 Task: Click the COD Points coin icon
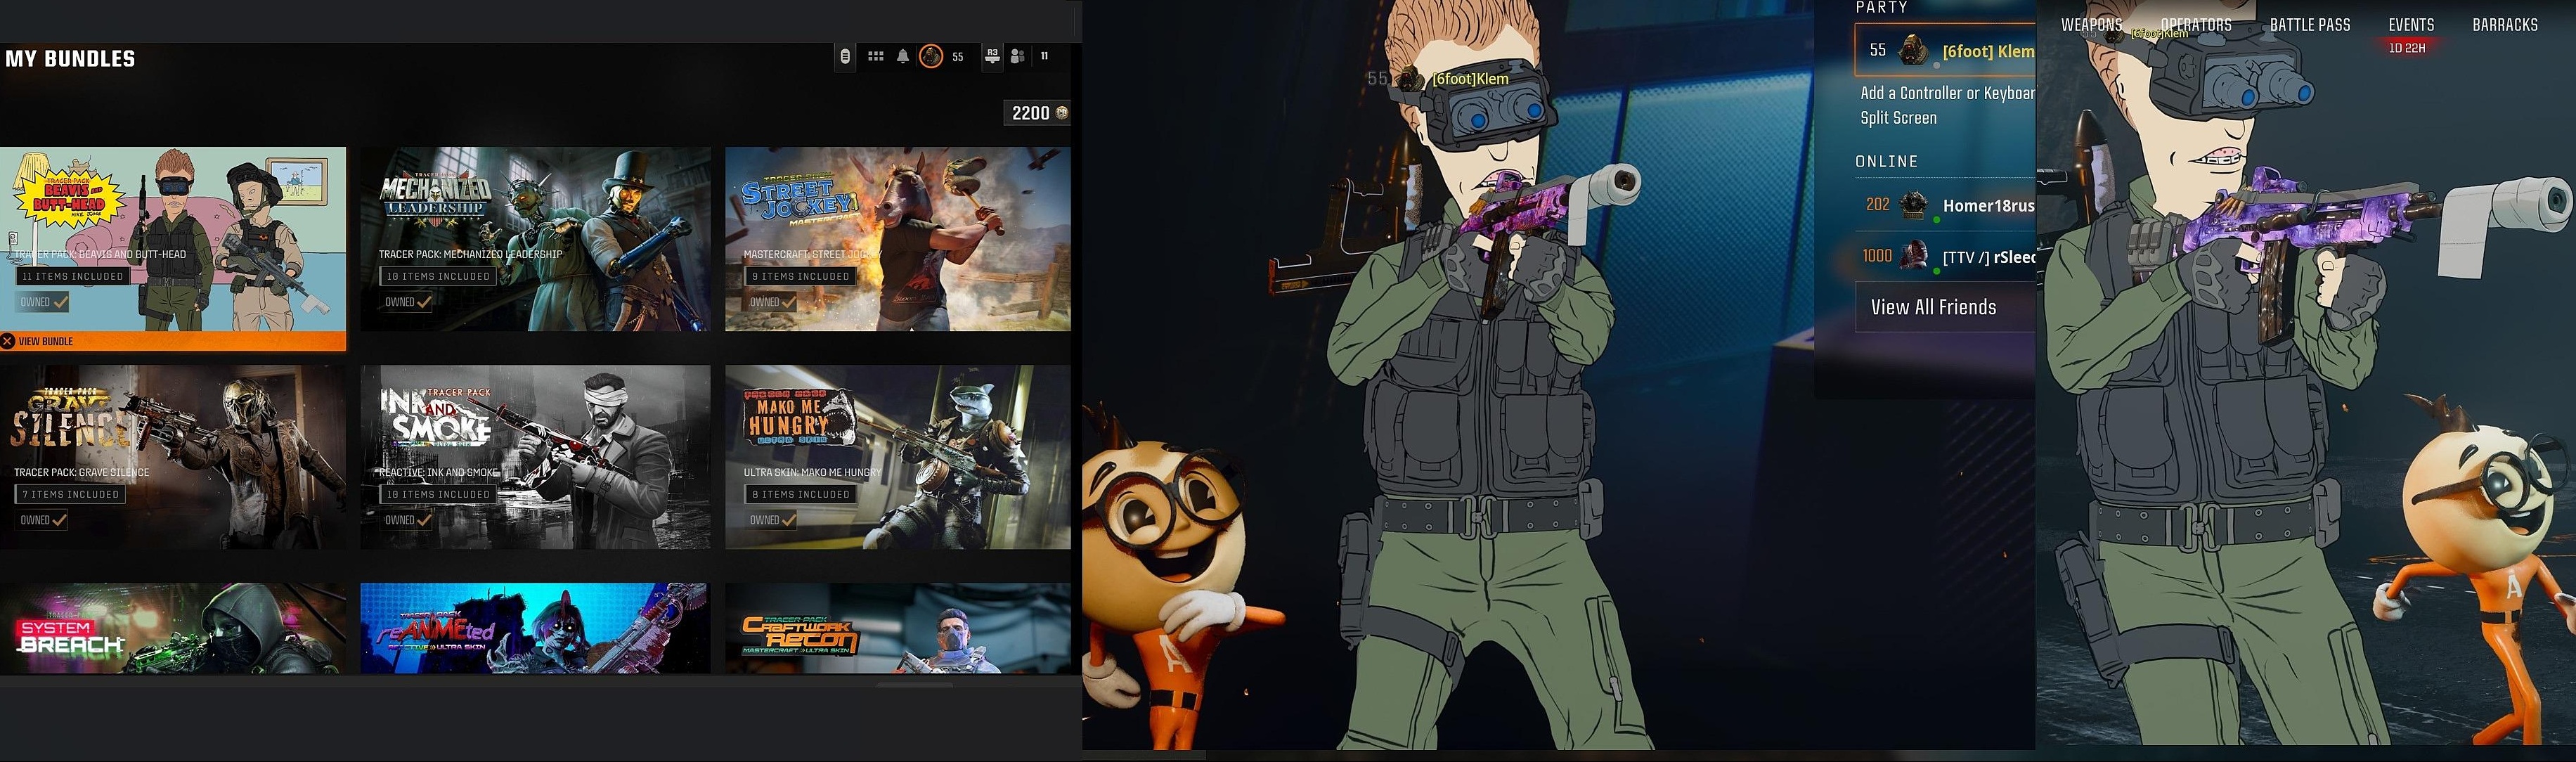pos(1062,113)
